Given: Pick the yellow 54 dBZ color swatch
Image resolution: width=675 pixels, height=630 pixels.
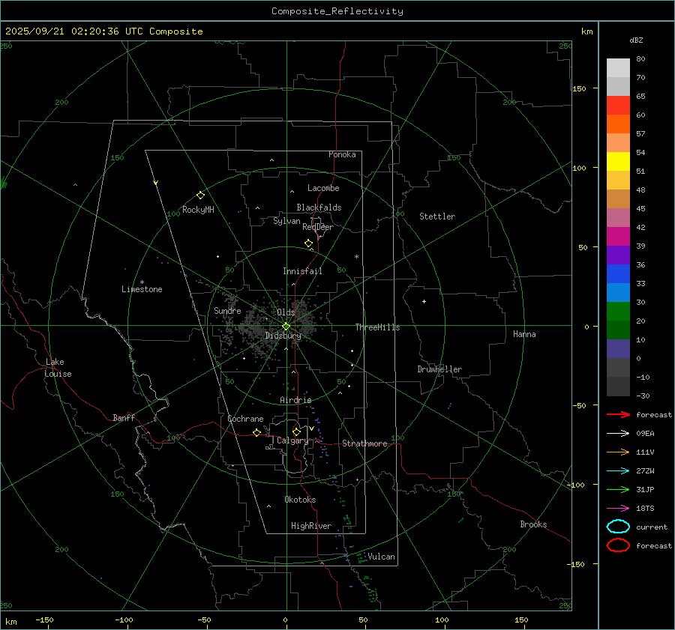Looking at the screenshot, I should [618, 161].
